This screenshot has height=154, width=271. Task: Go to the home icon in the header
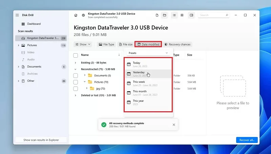76,15
